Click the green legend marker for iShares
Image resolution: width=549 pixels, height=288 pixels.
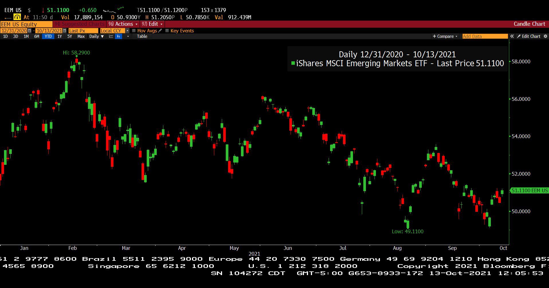point(293,63)
